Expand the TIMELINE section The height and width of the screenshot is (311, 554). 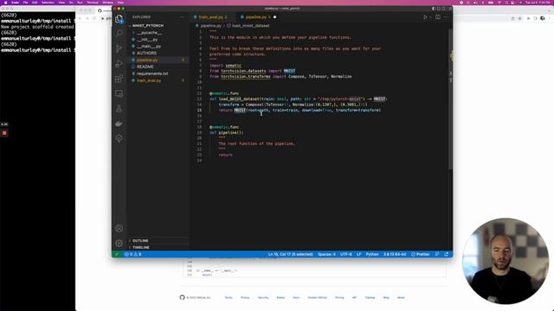click(x=140, y=248)
